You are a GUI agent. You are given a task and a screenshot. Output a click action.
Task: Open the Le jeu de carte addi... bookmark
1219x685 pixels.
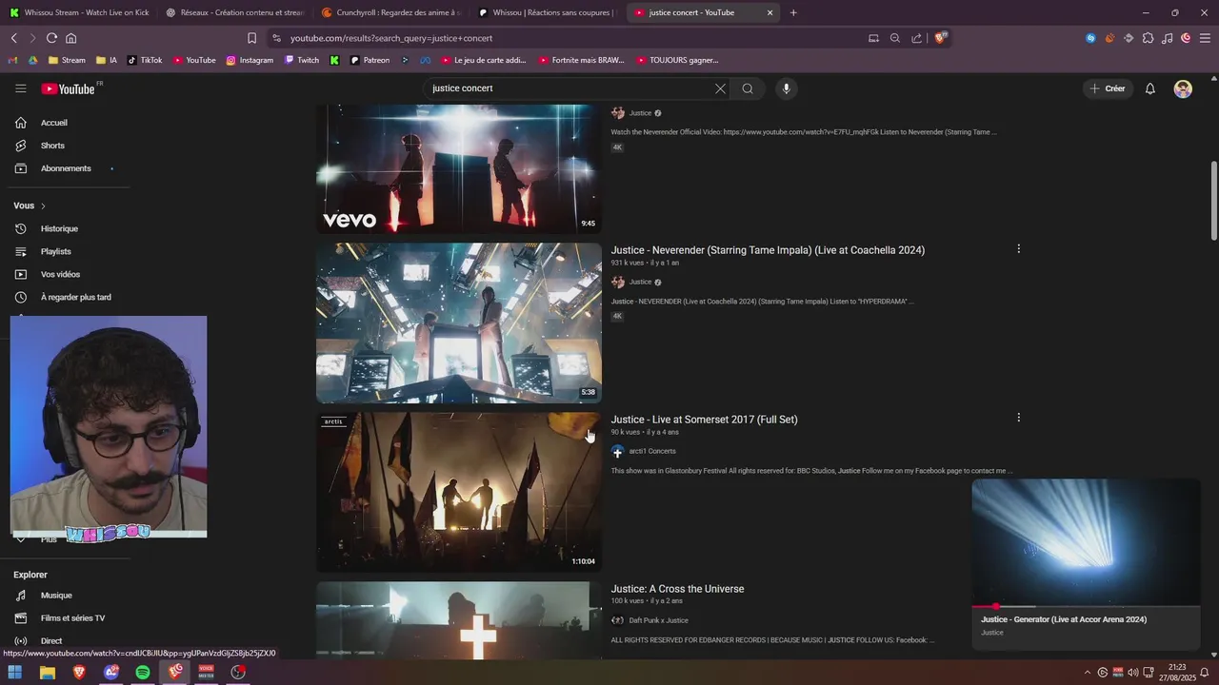tap(483, 60)
